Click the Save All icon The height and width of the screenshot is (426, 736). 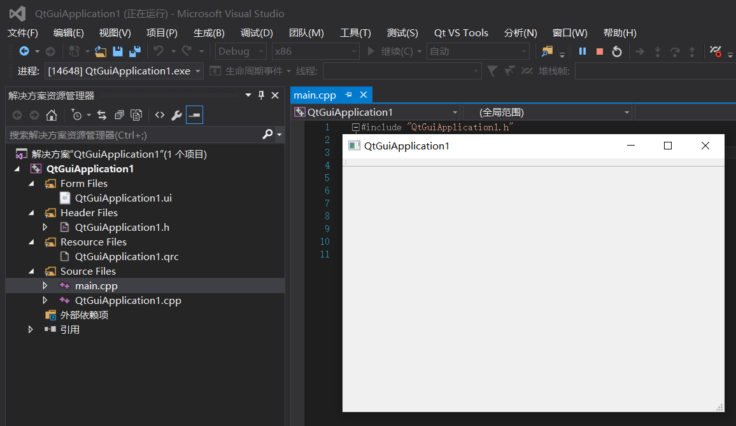(135, 51)
